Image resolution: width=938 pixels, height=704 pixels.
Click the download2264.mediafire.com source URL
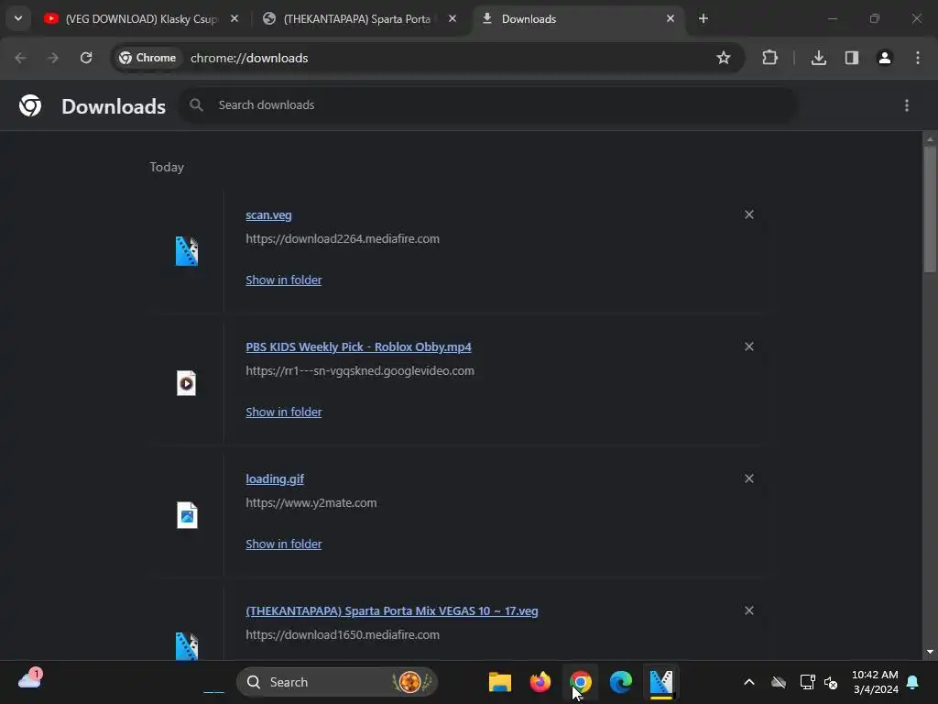pos(343,239)
